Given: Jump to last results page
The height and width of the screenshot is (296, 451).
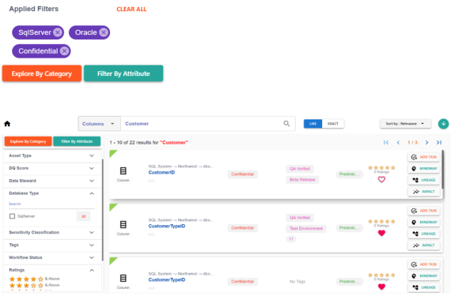Looking at the screenshot, I should [439, 143].
